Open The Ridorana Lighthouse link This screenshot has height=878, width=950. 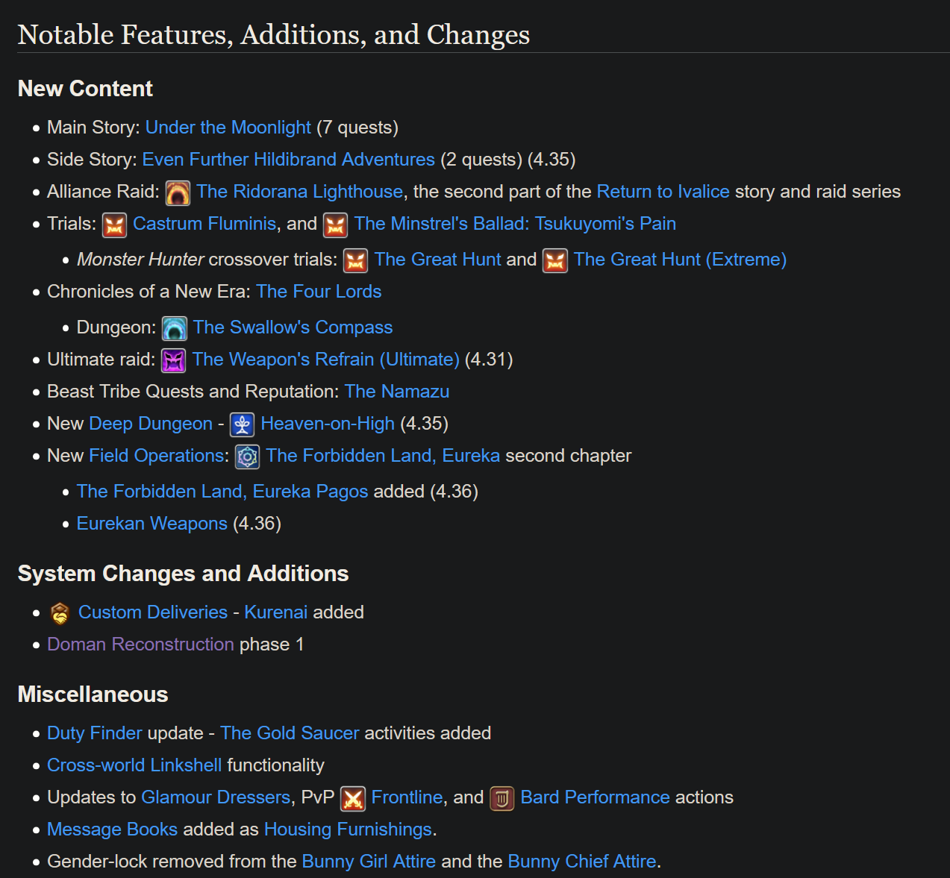point(300,192)
